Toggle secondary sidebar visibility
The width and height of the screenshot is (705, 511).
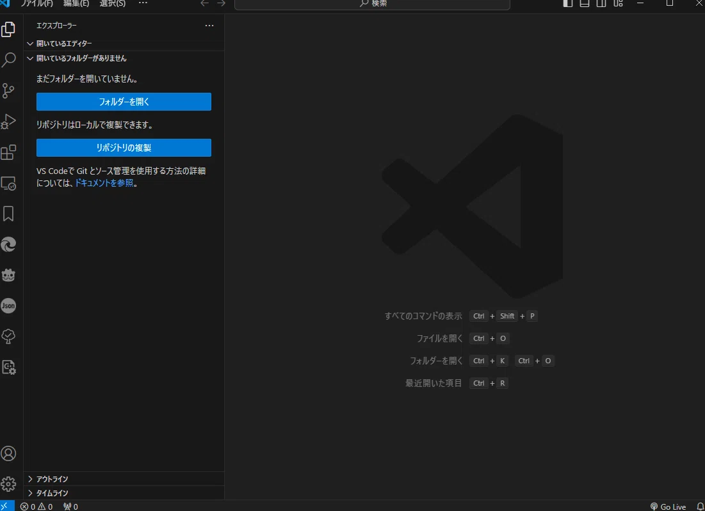click(x=601, y=3)
